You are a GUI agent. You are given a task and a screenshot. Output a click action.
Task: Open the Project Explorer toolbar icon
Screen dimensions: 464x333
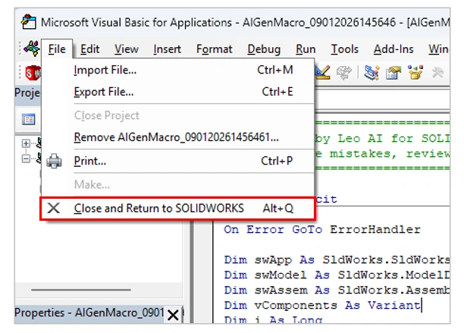(x=372, y=72)
